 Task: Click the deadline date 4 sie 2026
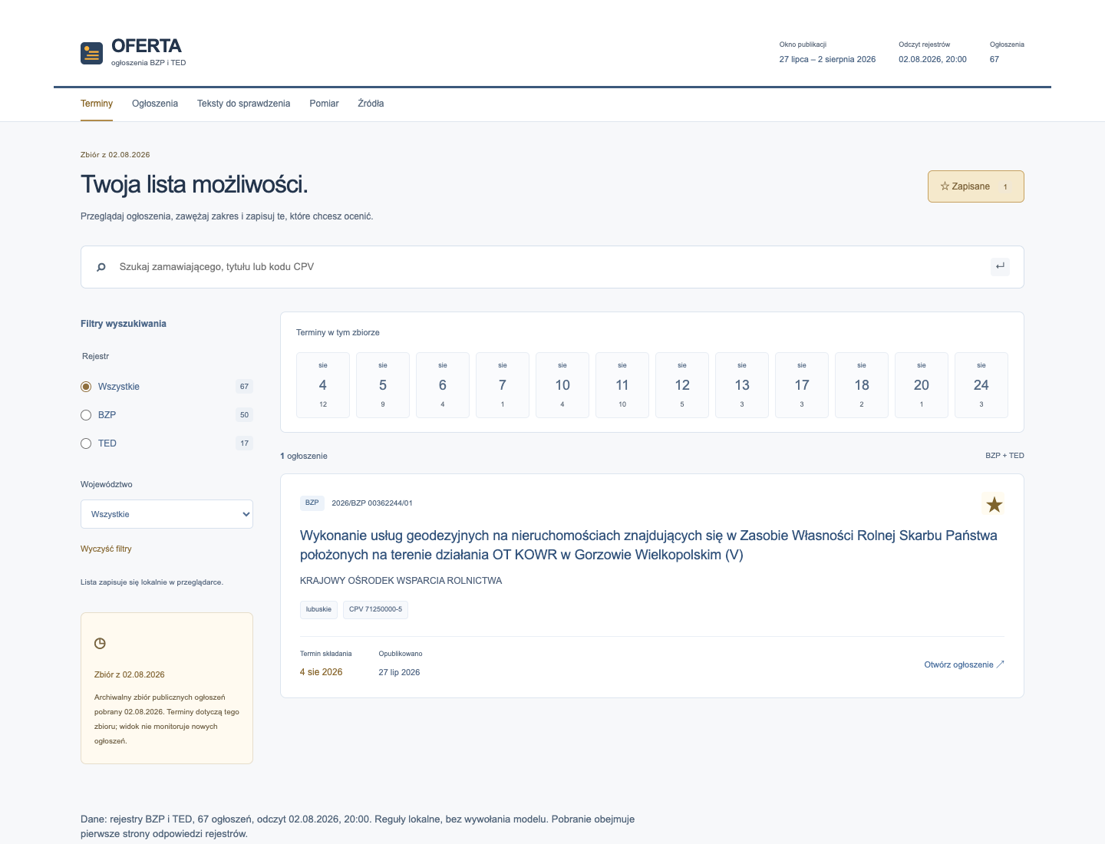click(x=321, y=672)
